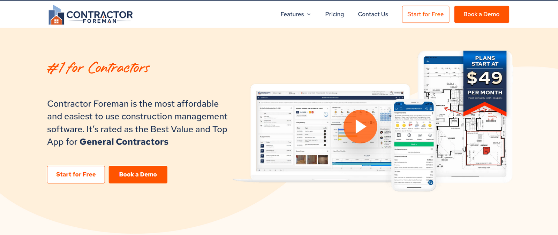Click "PER MONTH" text on price banner

485,93
